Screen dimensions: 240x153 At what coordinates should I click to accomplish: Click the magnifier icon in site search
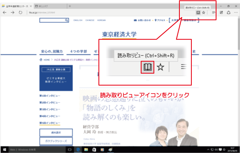point(67,20)
